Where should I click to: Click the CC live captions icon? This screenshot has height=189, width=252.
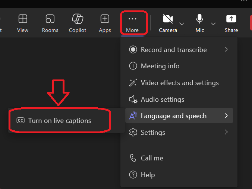click(x=21, y=121)
